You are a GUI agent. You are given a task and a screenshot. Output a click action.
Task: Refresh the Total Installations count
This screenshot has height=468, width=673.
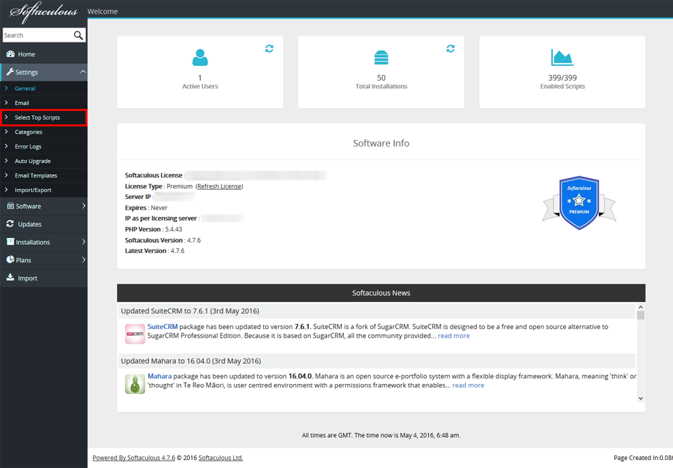450,48
